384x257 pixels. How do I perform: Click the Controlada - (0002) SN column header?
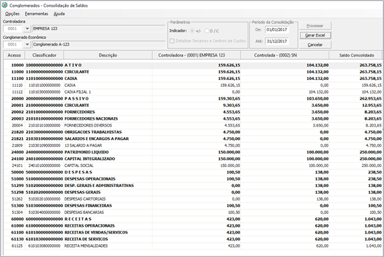(285, 55)
